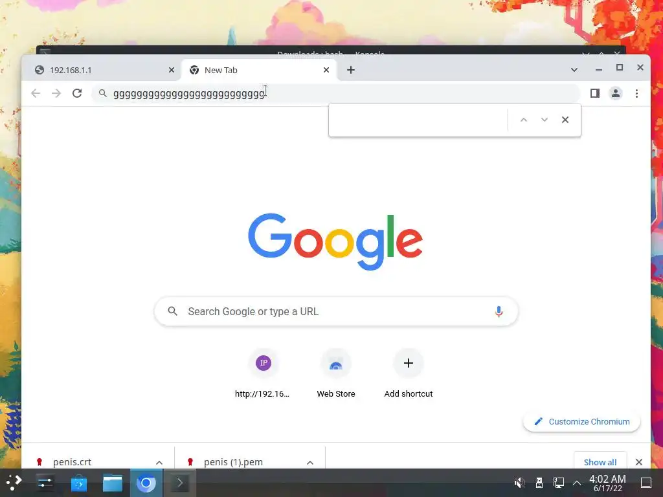Viewport: 663px width, 497px height.
Task: Open the three-dot Chromium menu
Action: pos(637,93)
